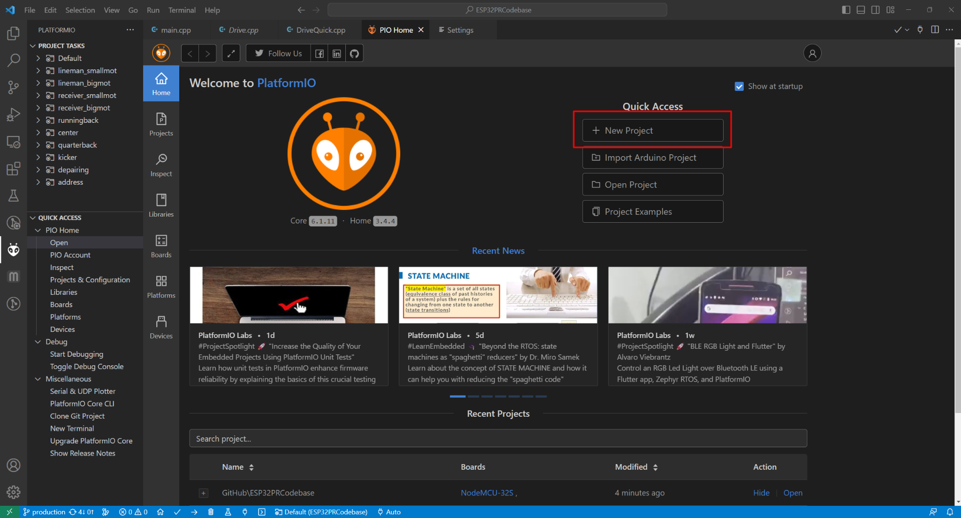Open notifications bell in status bar

click(950, 512)
